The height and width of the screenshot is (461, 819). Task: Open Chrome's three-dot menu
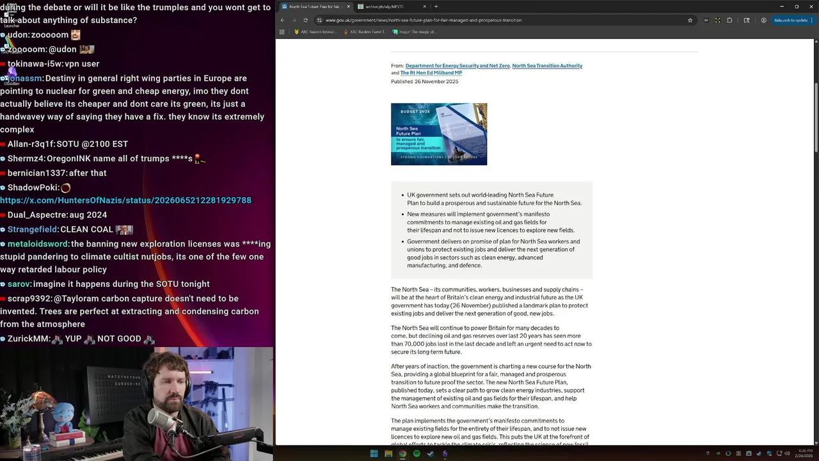point(811,20)
